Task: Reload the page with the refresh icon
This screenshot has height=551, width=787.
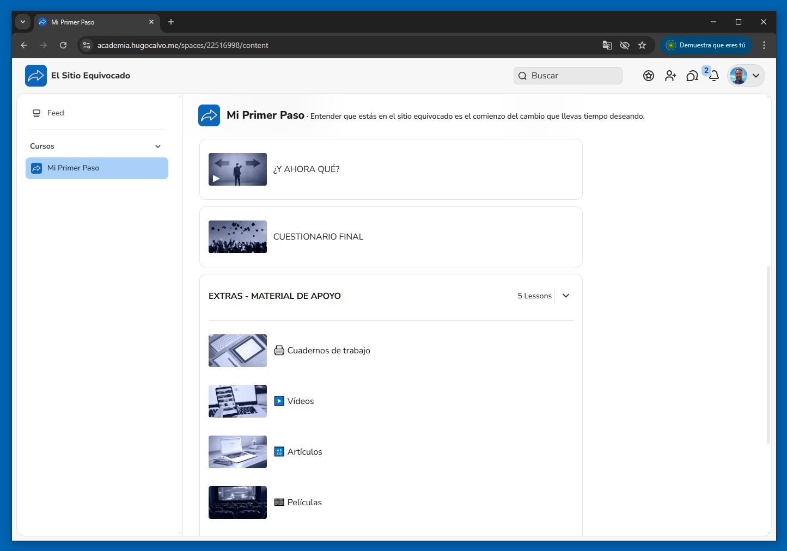Action: click(63, 45)
